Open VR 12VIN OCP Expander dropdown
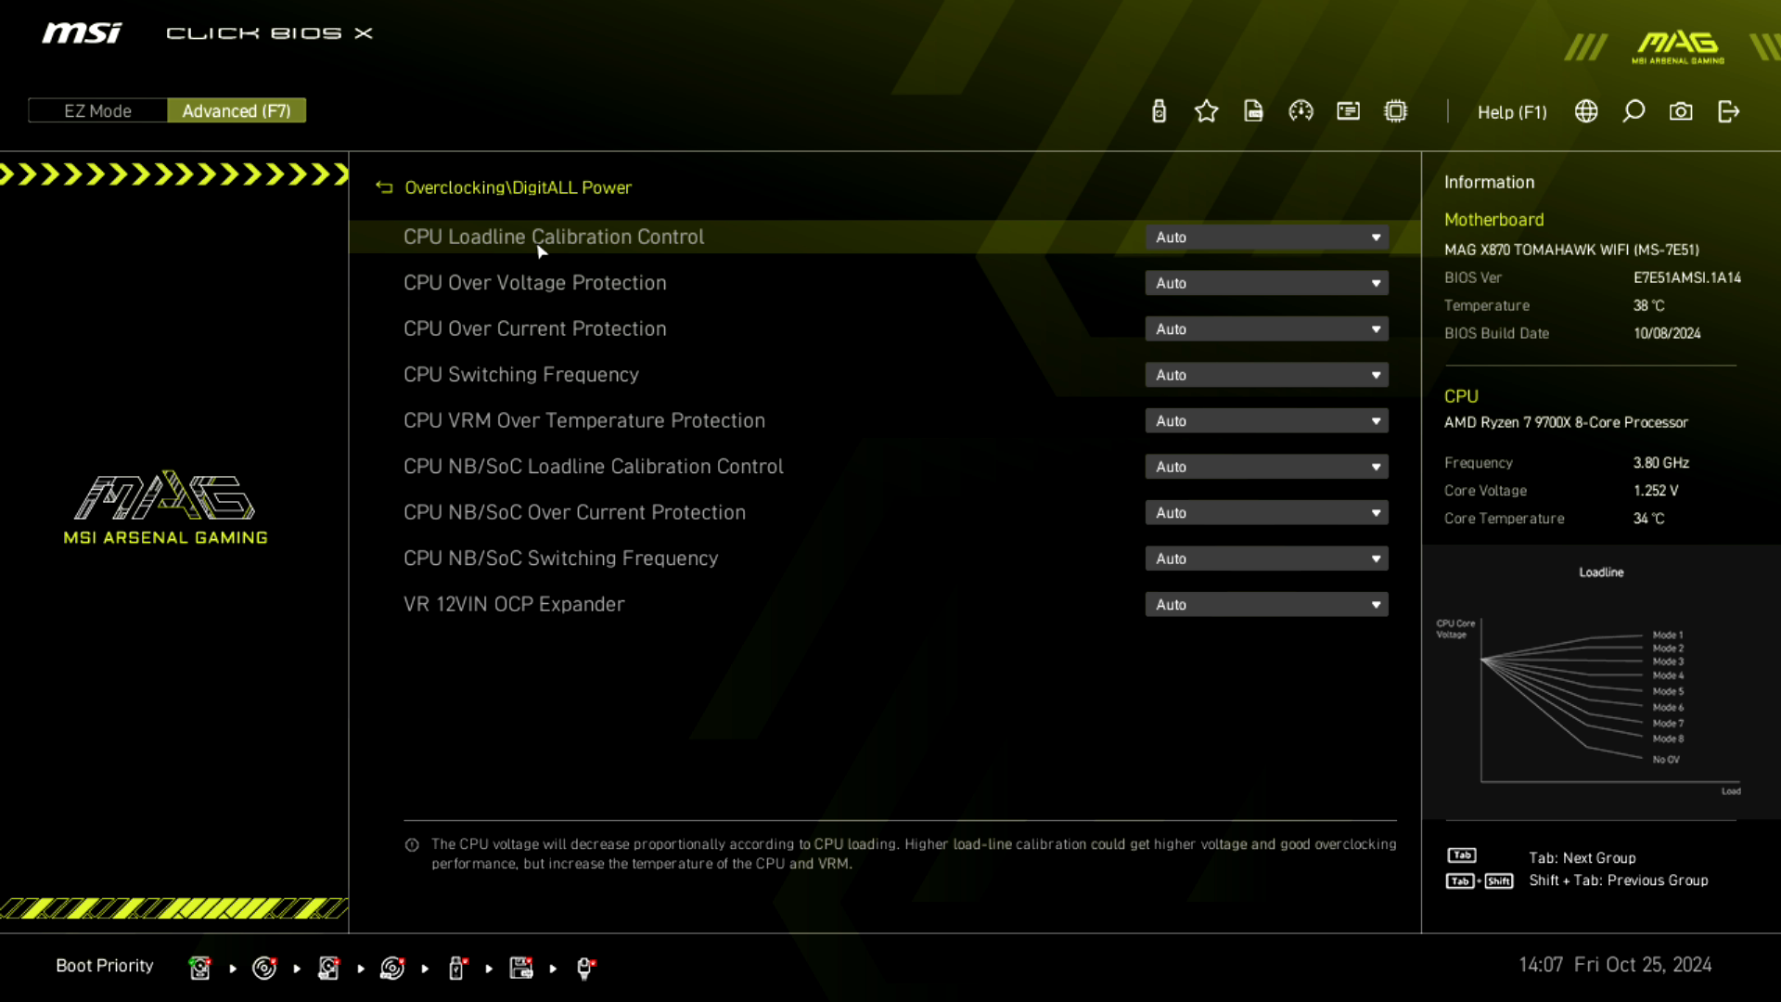The height and width of the screenshot is (1002, 1781). [x=1266, y=604]
